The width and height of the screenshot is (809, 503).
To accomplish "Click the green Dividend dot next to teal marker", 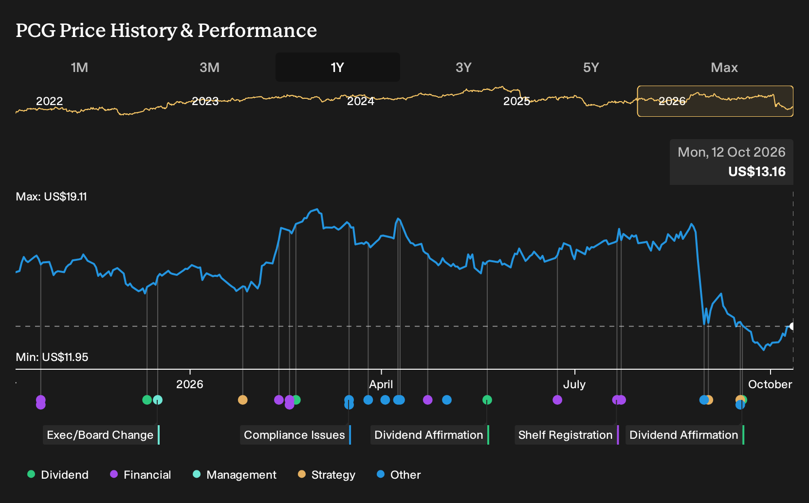I will point(147,400).
